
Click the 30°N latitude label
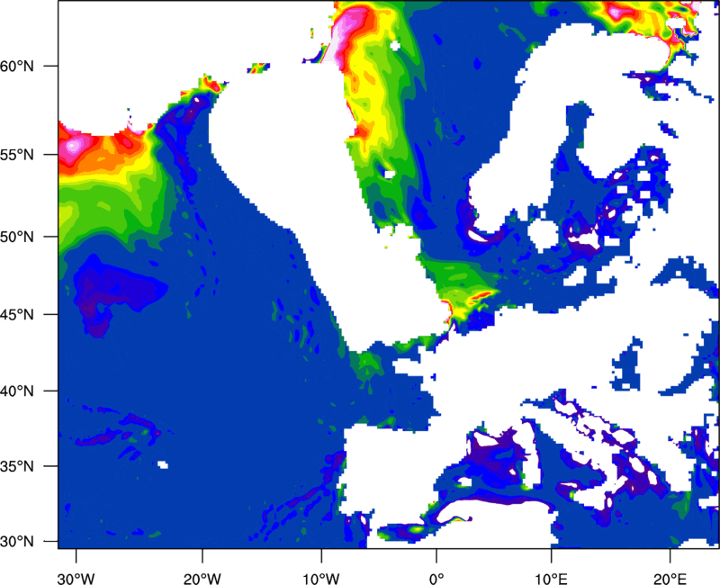coord(17,542)
